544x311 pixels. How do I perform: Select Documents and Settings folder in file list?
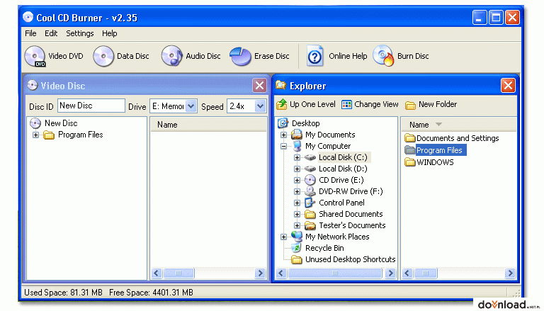(x=452, y=138)
